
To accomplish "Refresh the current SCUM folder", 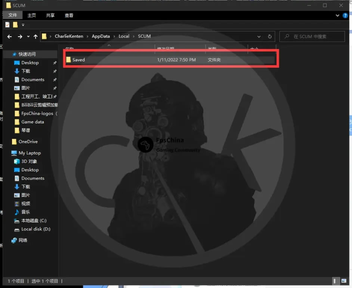I will click(270, 36).
